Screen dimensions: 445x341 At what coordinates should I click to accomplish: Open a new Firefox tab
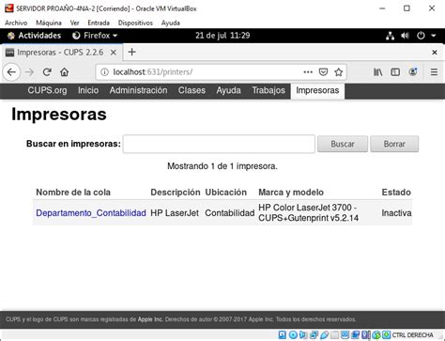(x=131, y=52)
